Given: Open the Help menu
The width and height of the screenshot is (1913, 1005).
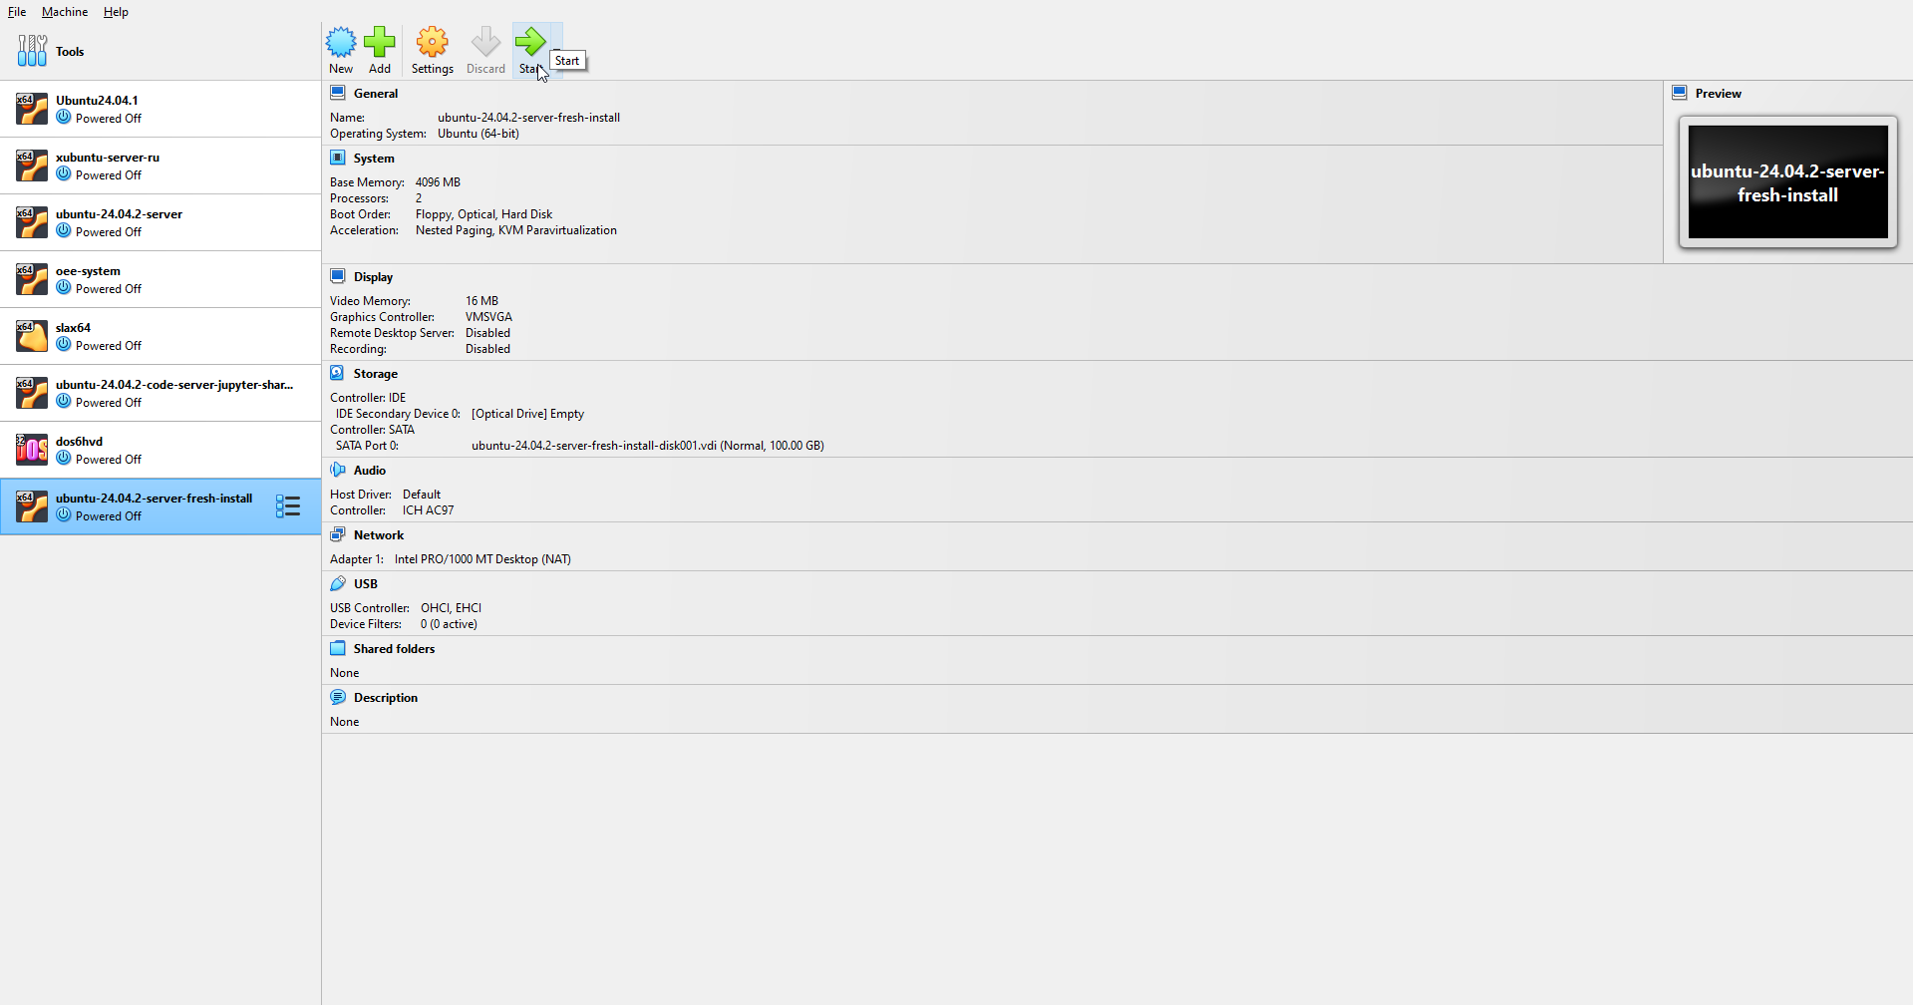Looking at the screenshot, I should (116, 12).
